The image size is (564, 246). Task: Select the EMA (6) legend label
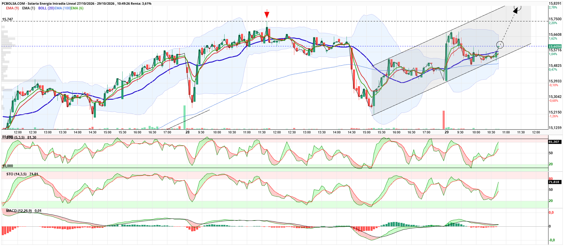coord(77,8)
